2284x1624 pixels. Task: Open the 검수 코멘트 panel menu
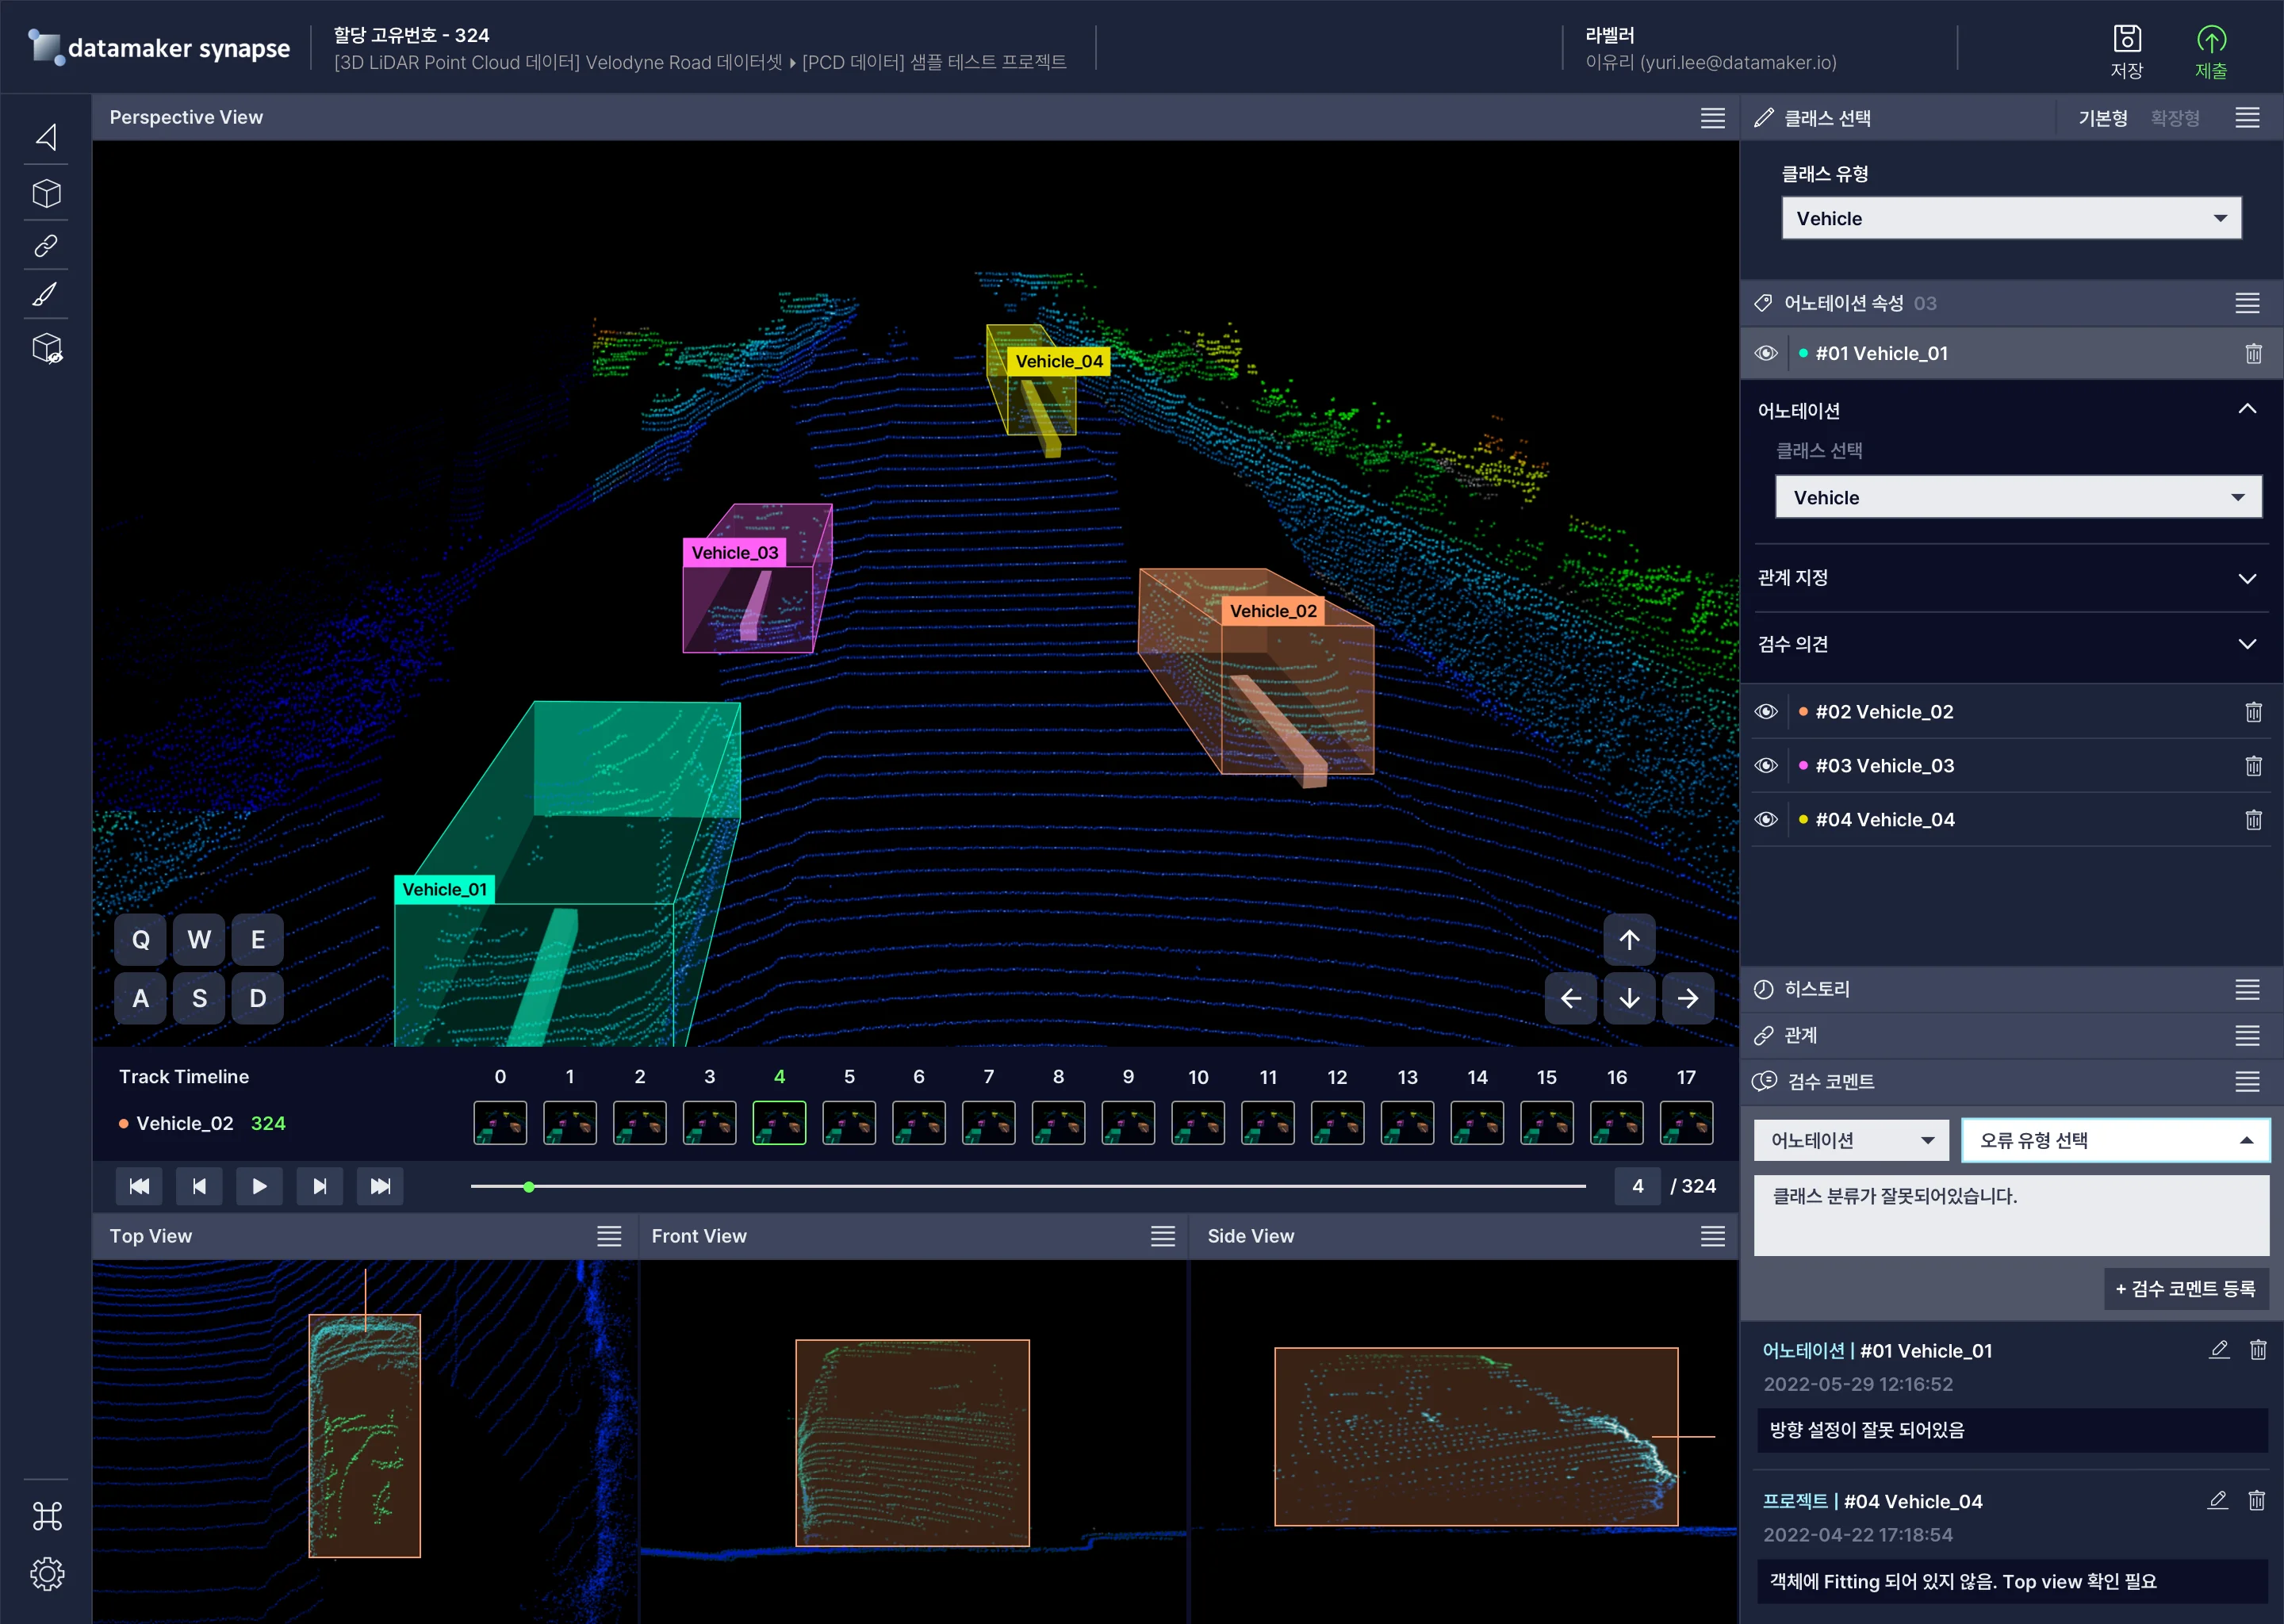pos(2247,1081)
